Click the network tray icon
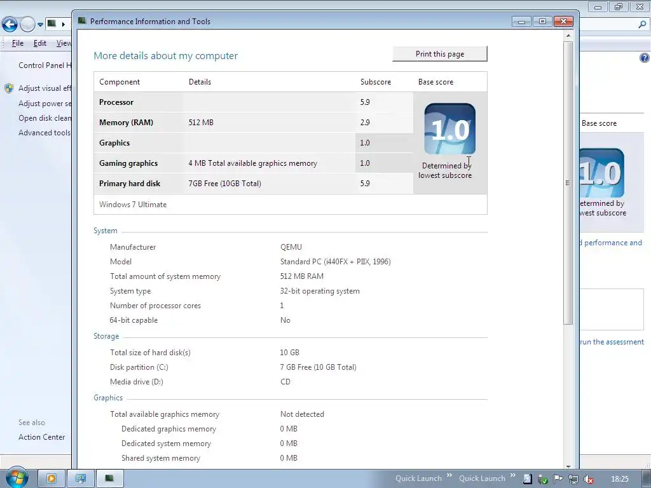Image resolution: width=651 pixels, height=488 pixels. 573,479
